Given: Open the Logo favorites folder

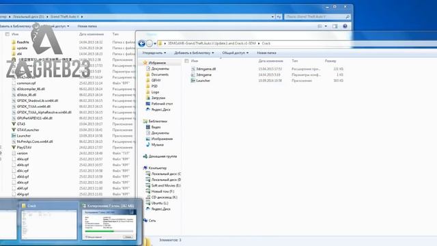Looking at the screenshot, I should (155, 92).
